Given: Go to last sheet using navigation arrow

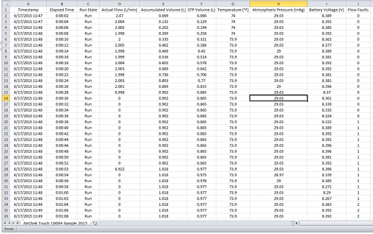Looking at the screenshot, I should pyautogui.click(x=17, y=223).
